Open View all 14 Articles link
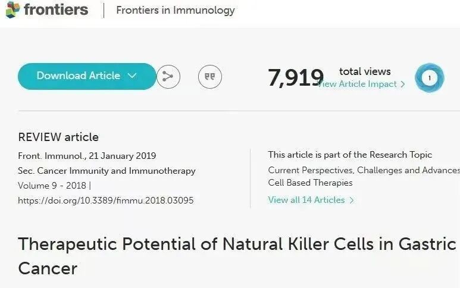The image size is (460, 288). point(306,200)
